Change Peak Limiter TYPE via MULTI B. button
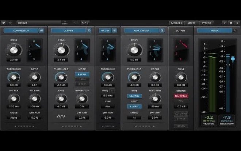The height and width of the screenshot is (151, 241). [x=134, y=96]
